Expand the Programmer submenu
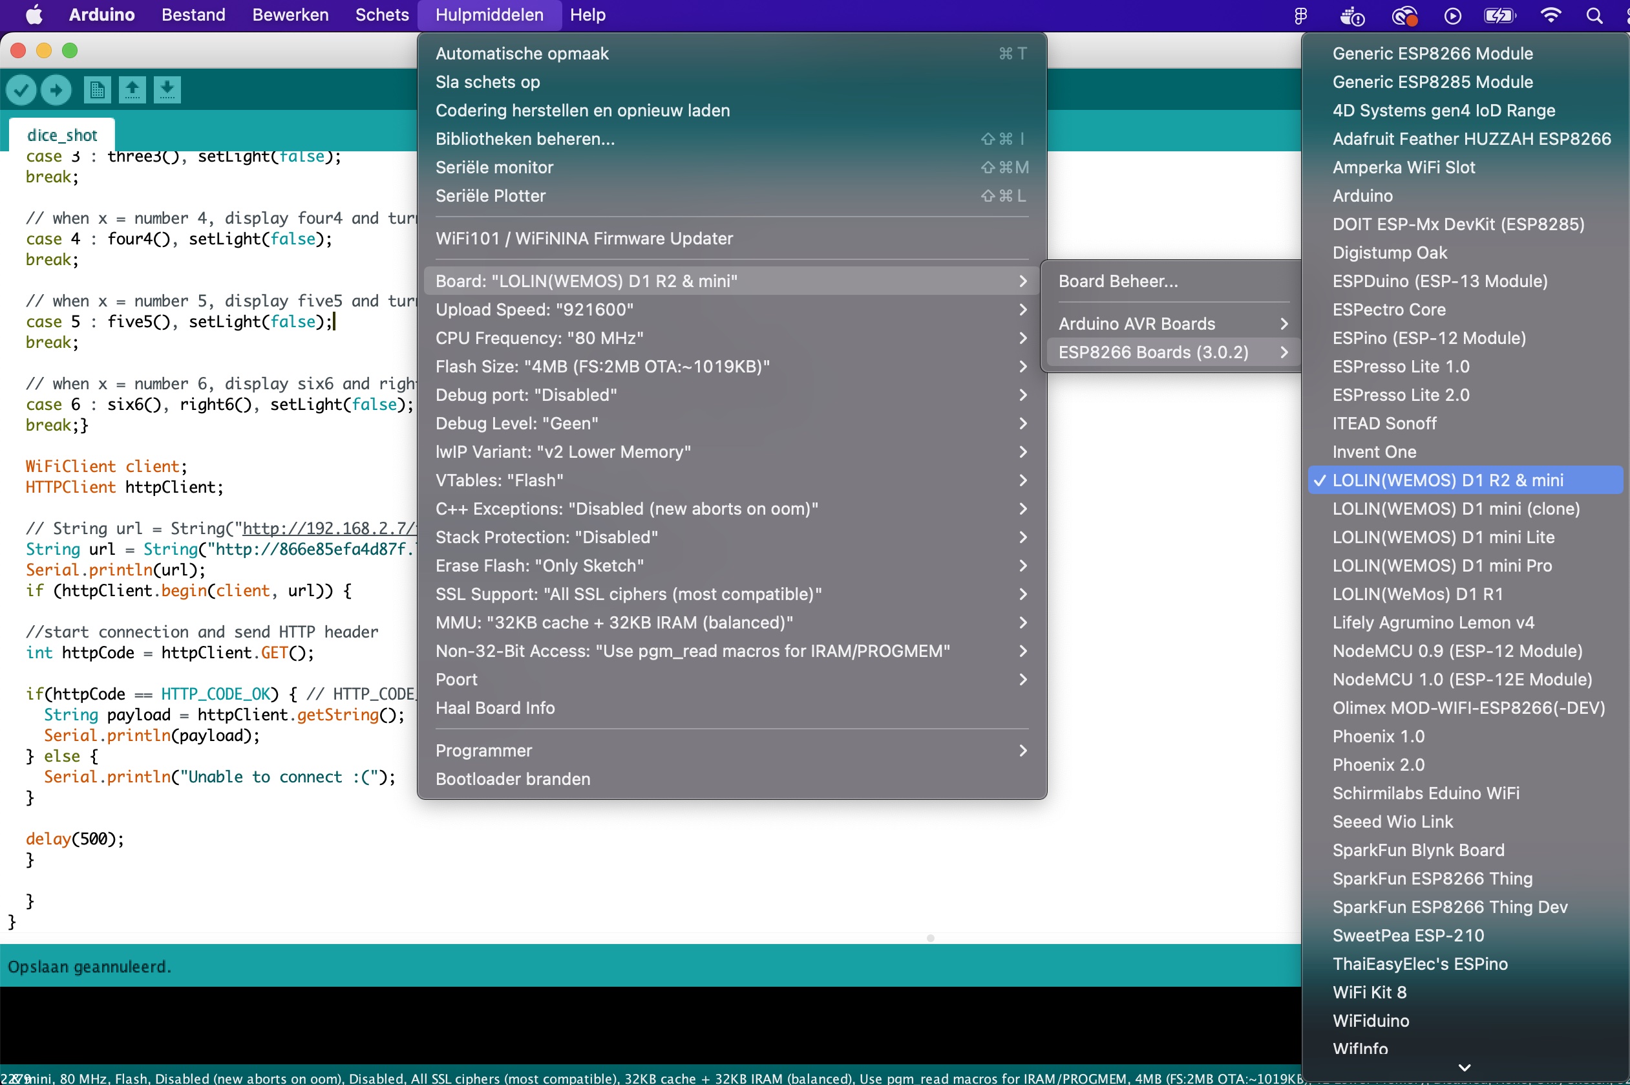1630x1085 pixels. pos(732,751)
